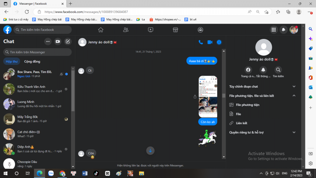Mute notifications for Jenny áo doll
This screenshot has width=316, height=178.
point(263,70)
